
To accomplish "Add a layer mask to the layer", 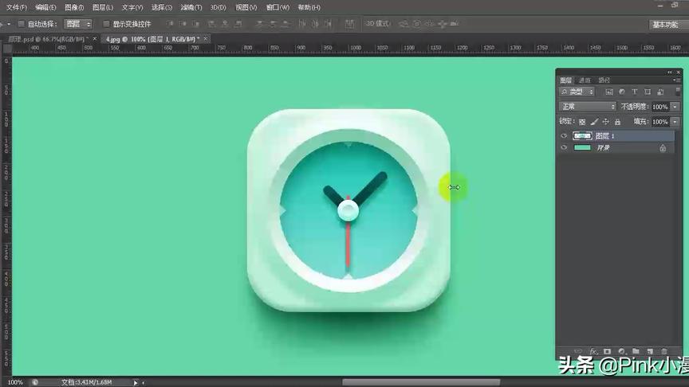I will [x=607, y=351].
